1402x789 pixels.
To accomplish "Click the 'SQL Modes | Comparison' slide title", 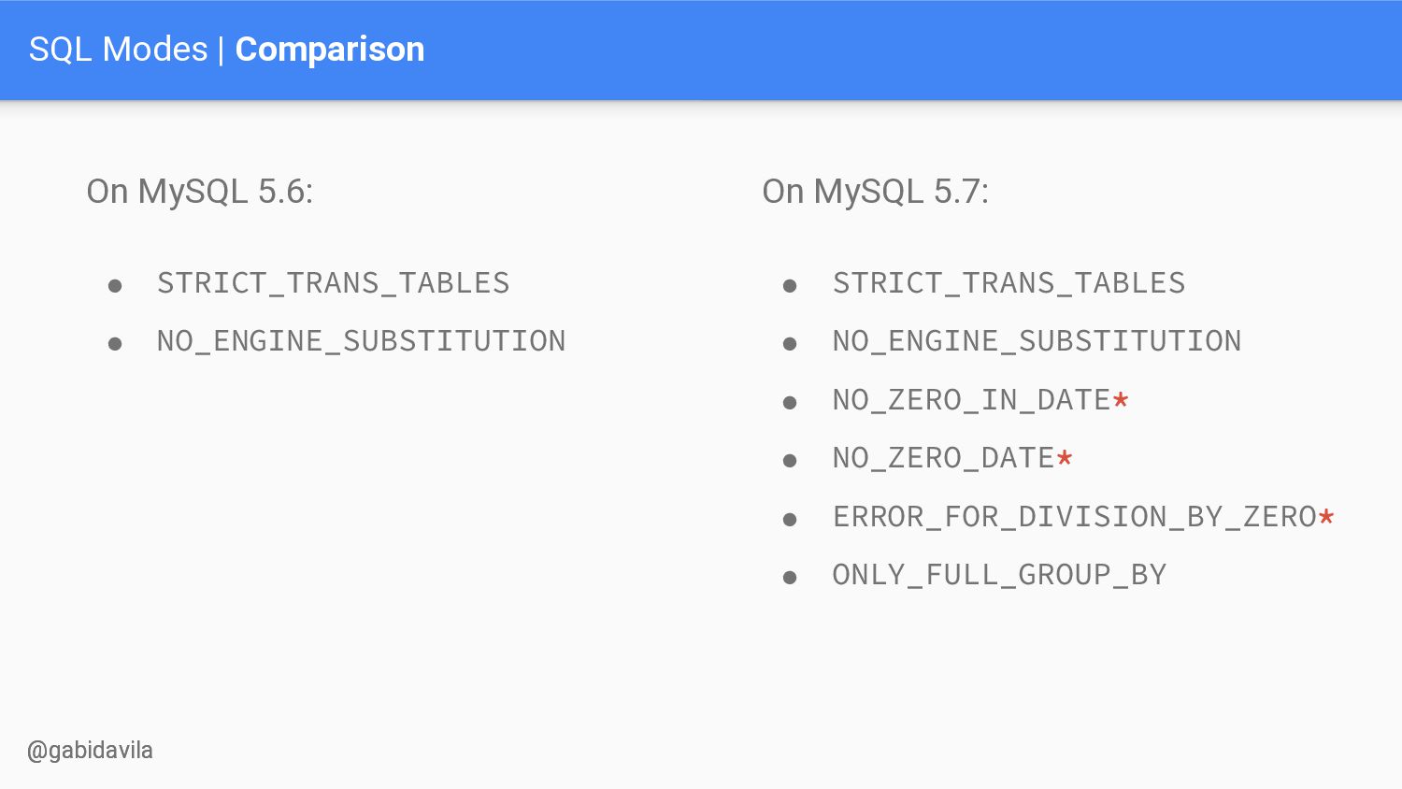I will pos(227,50).
